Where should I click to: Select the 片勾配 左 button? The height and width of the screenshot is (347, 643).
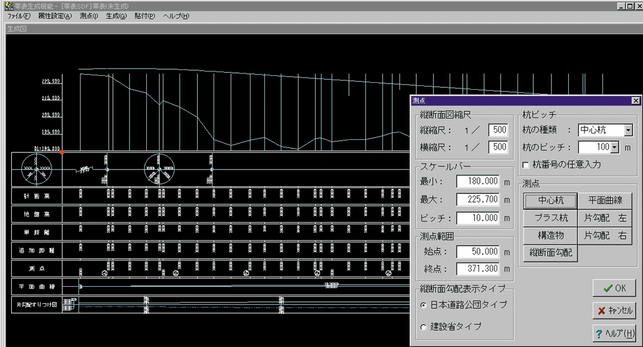(604, 218)
